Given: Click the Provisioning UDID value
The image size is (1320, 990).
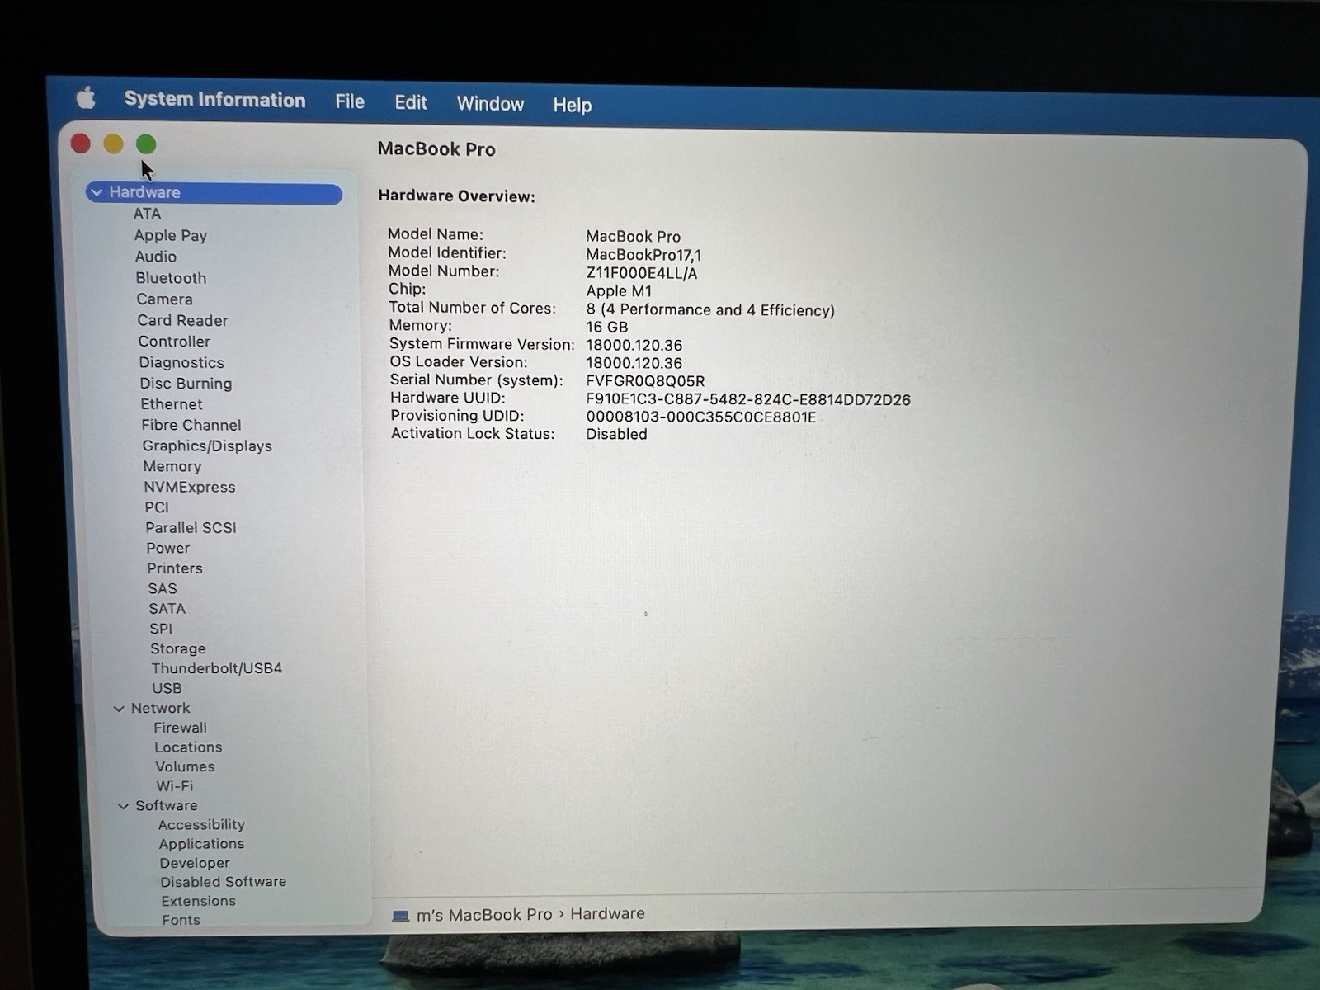Looking at the screenshot, I should tap(701, 417).
